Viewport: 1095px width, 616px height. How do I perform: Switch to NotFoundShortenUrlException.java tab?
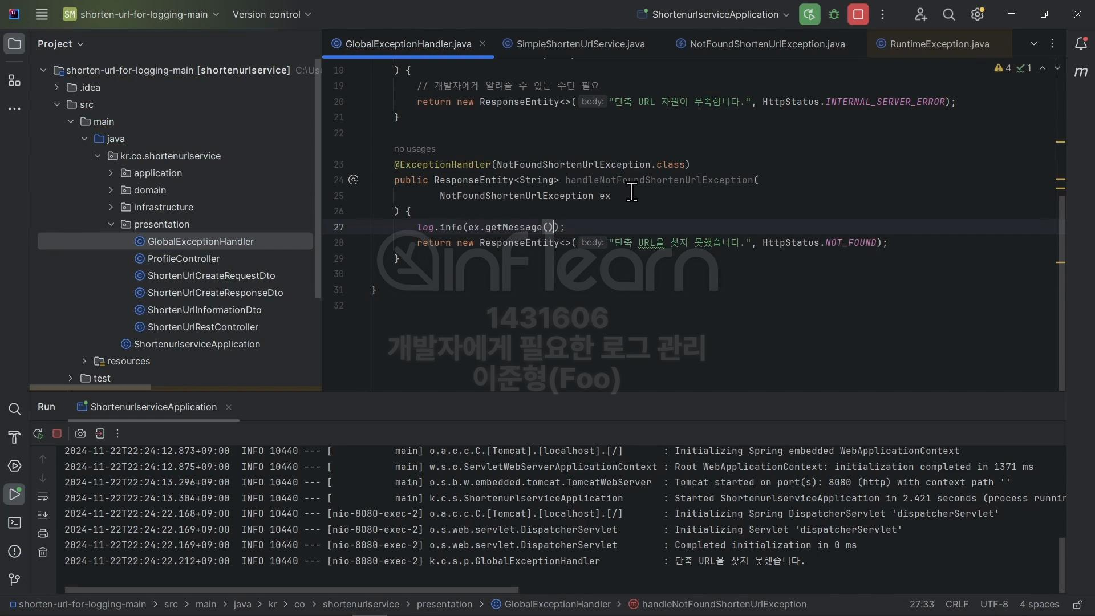coord(766,44)
